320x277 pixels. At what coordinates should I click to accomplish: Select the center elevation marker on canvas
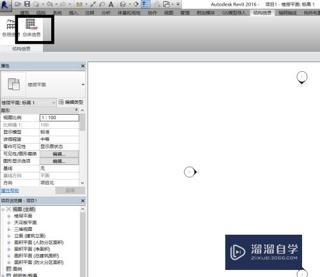click(191, 172)
